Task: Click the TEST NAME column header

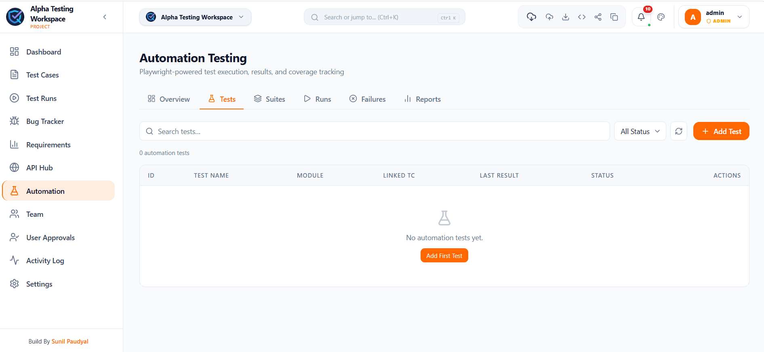Action: pyautogui.click(x=211, y=175)
